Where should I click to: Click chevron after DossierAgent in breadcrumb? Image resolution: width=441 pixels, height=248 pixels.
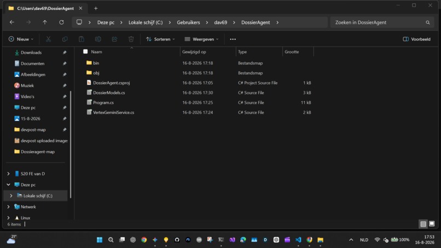(x=277, y=22)
